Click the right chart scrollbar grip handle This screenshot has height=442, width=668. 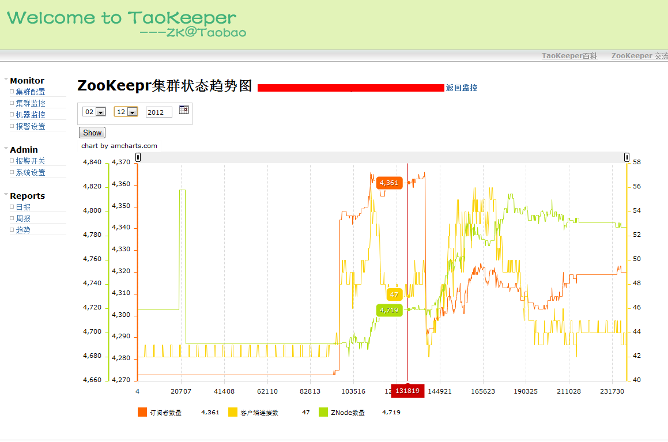pos(627,157)
